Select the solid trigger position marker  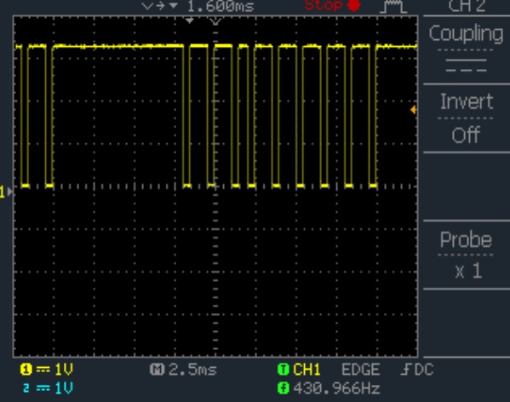(x=190, y=21)
